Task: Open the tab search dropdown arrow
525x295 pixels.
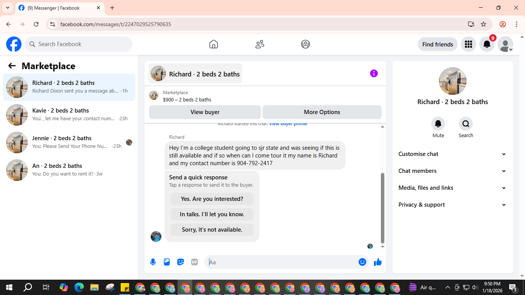Action: [x=7, y=8]
